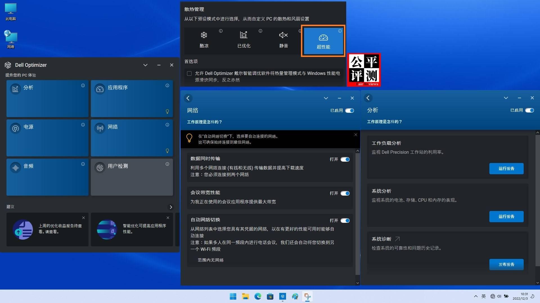Click chevron dropdown in 分析 window title bar
540x303 pixels.
506,98
